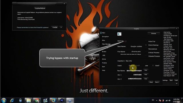
Task: Click the EN language indicator
Action: click(x=153, y=100)
